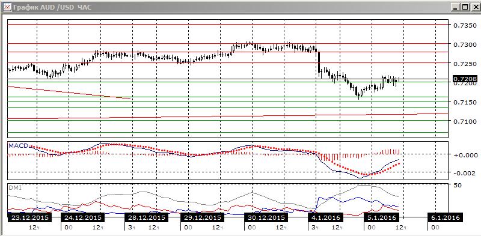Select the 24.12.2015 date marker
The width and height of the screenshot is (481, 236).
(x=83, y=217)
